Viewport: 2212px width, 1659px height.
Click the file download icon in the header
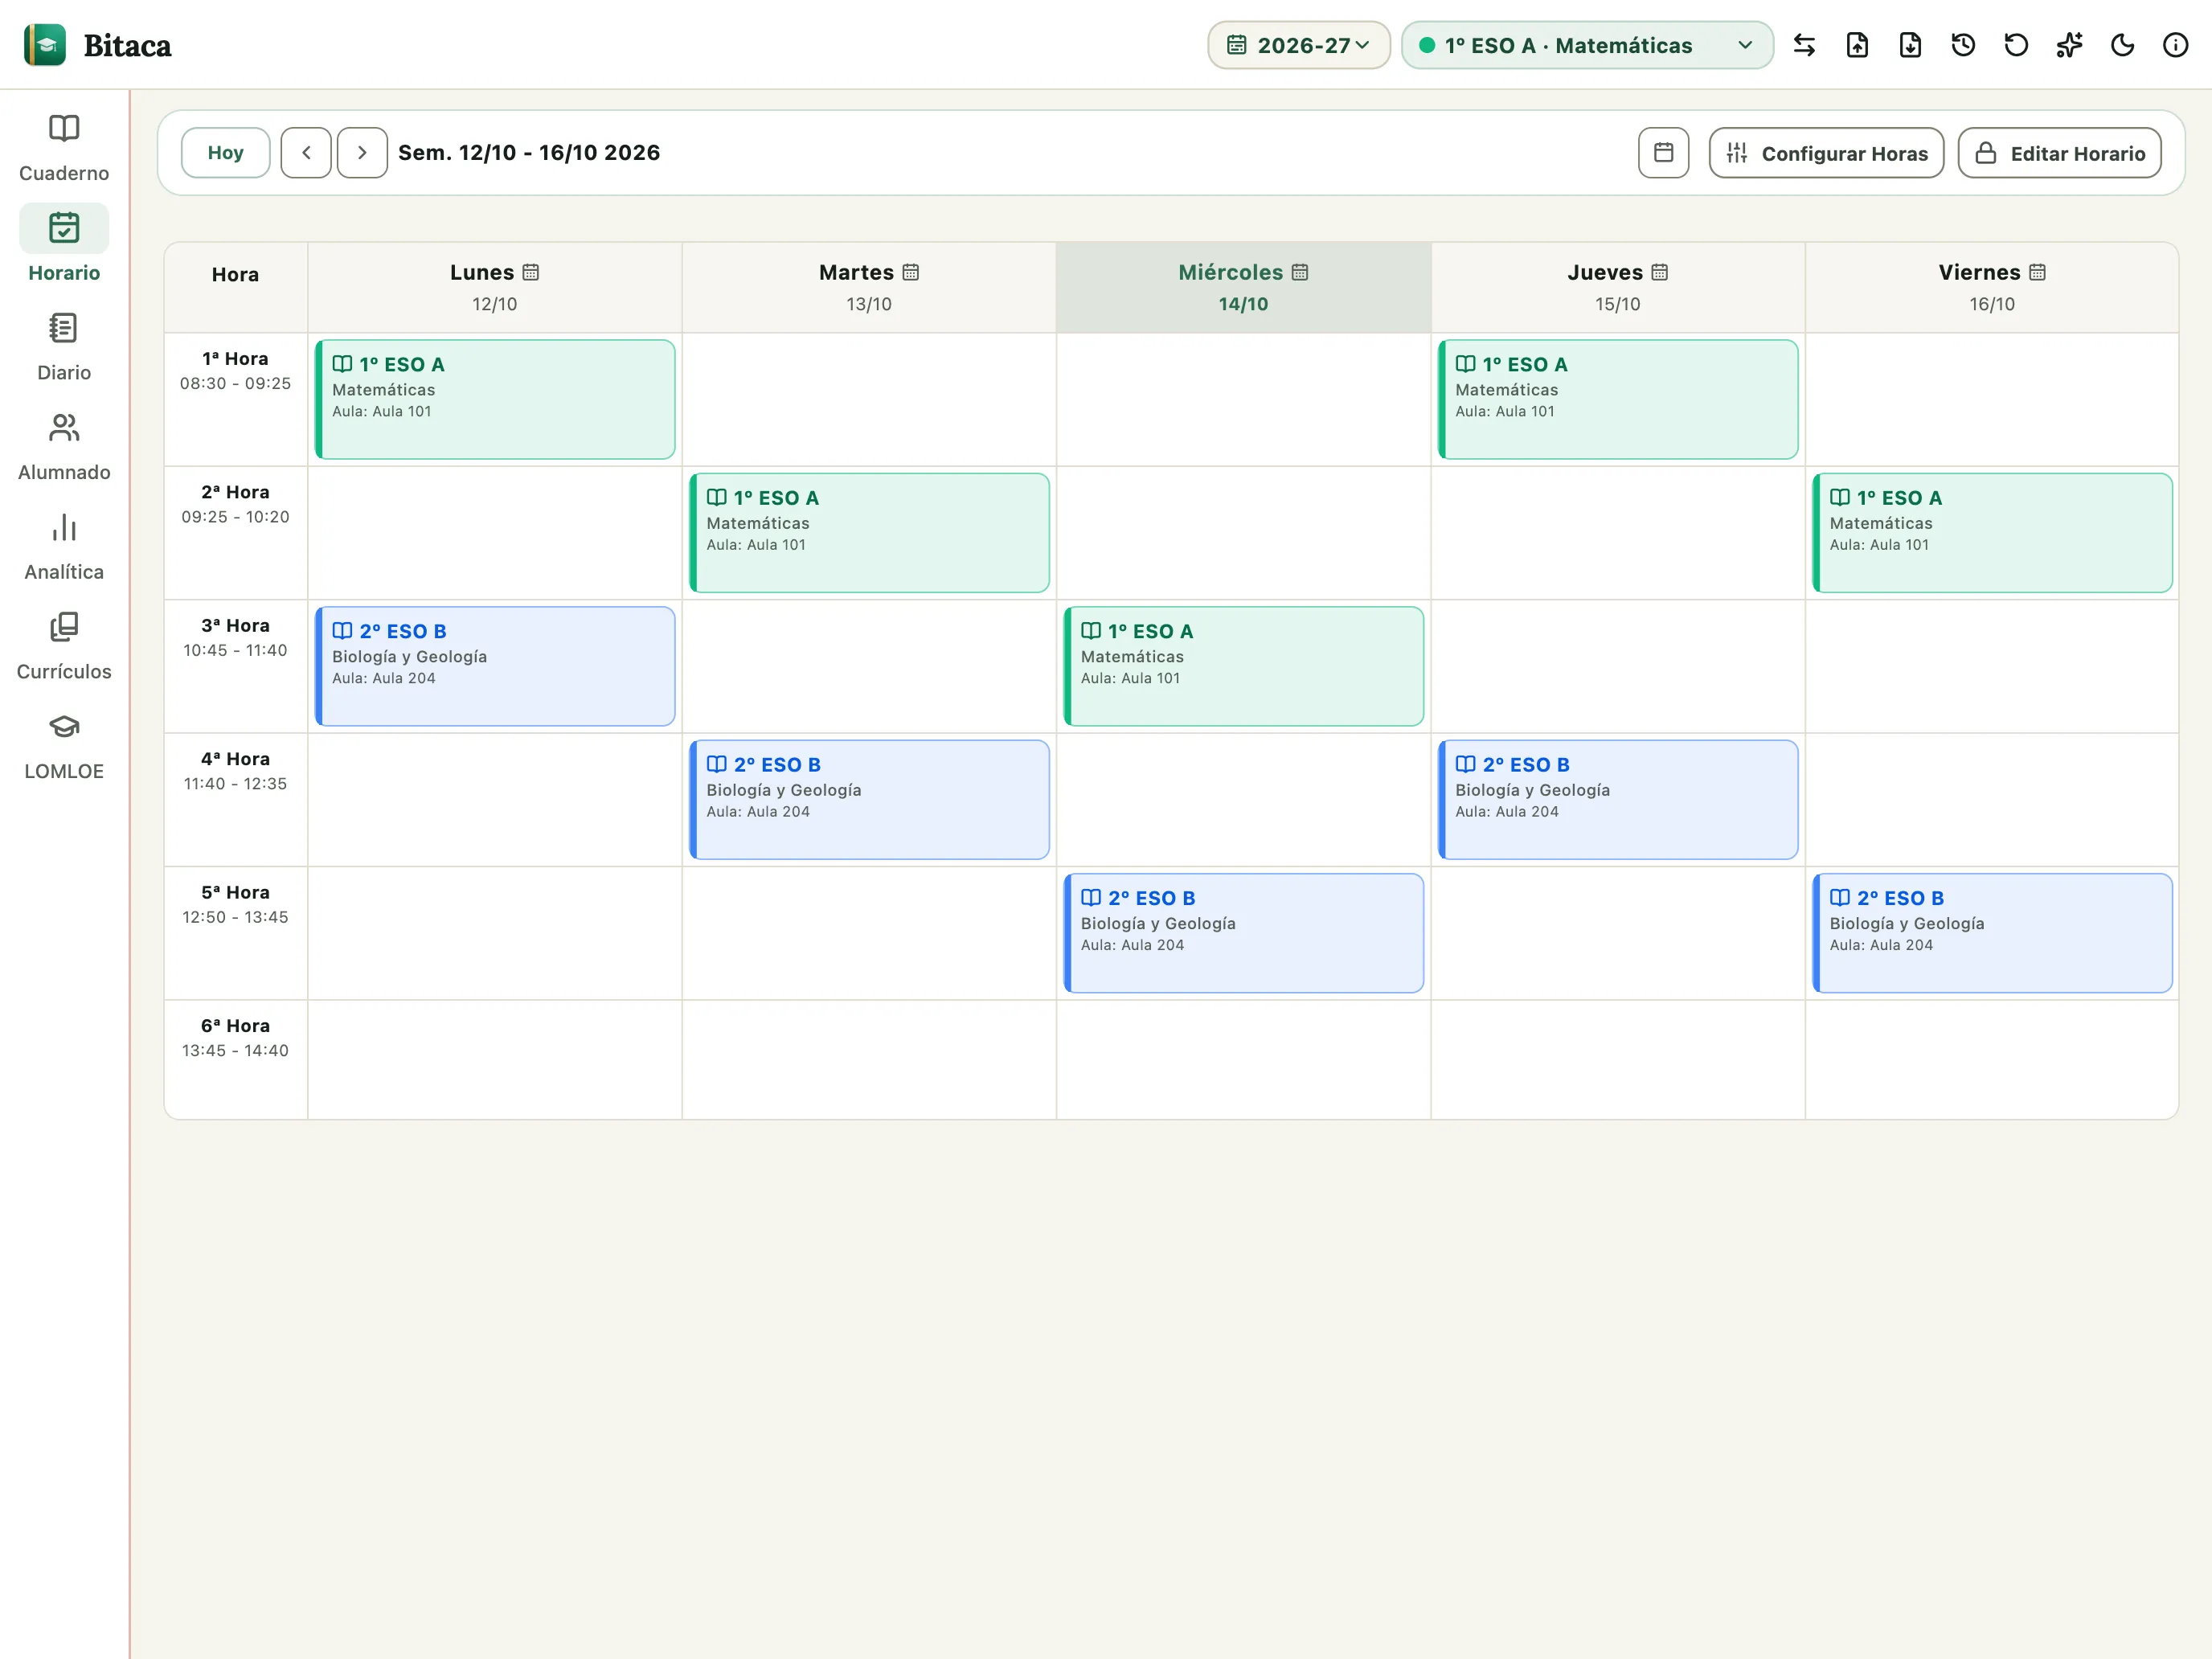[x=1910, y=45]
